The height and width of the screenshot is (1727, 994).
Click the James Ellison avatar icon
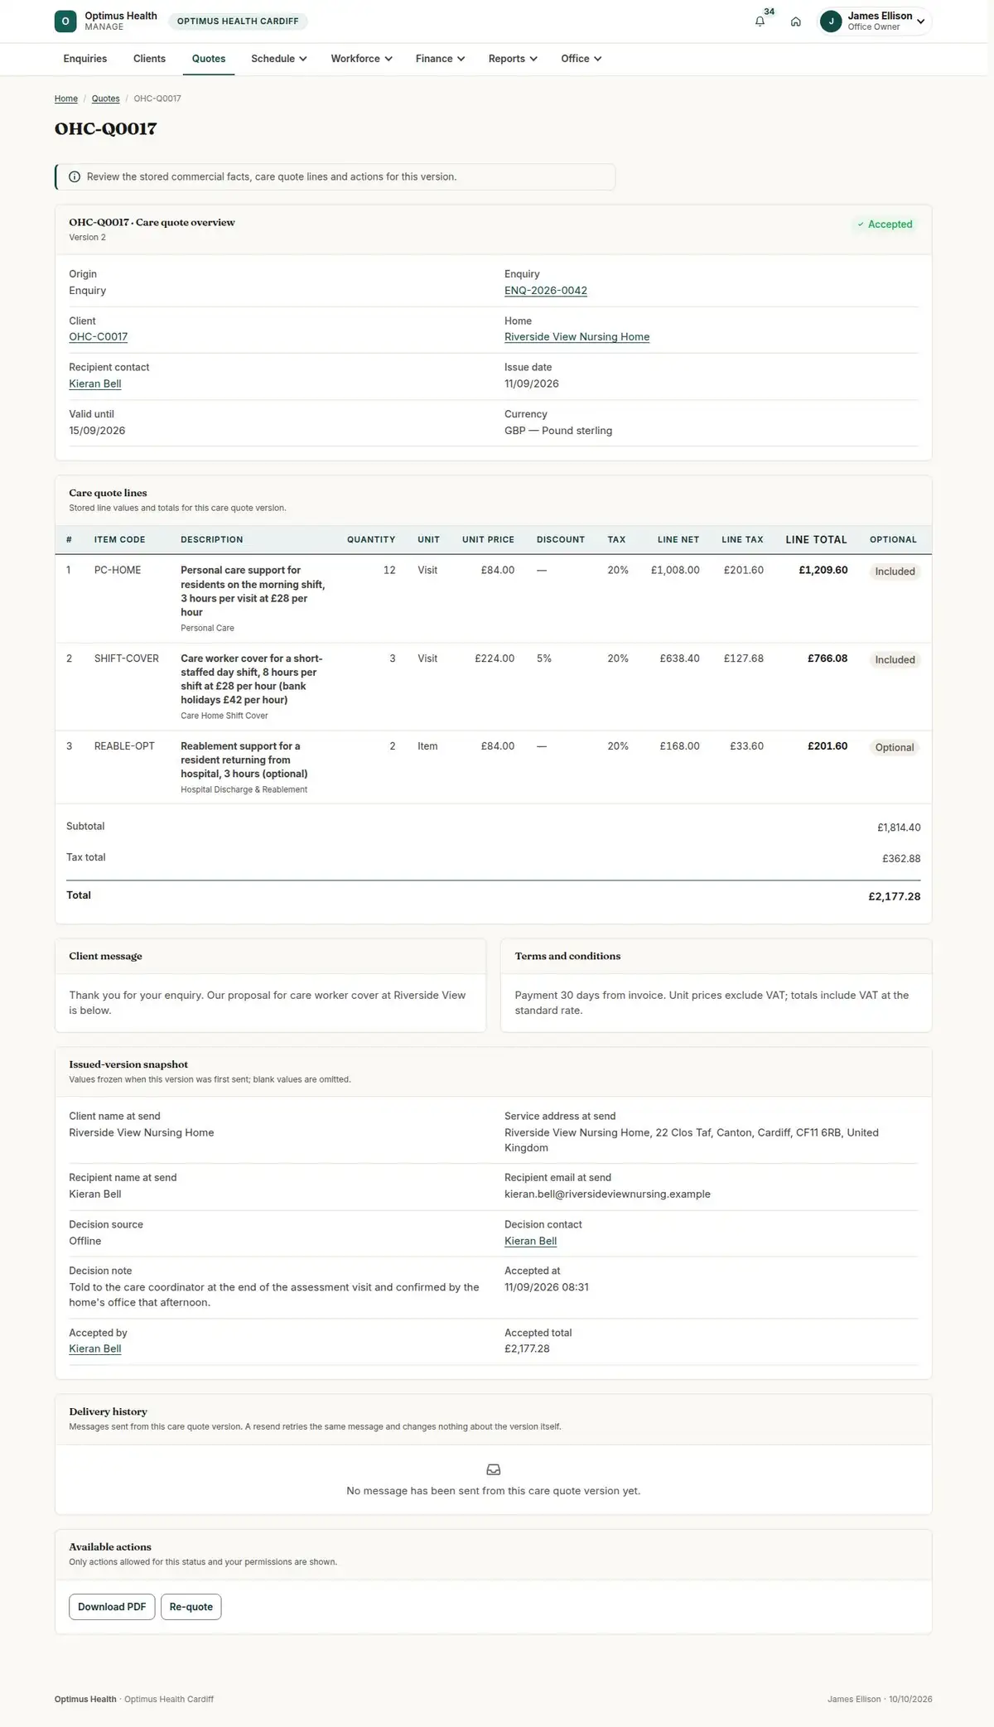tap(831, 22)
